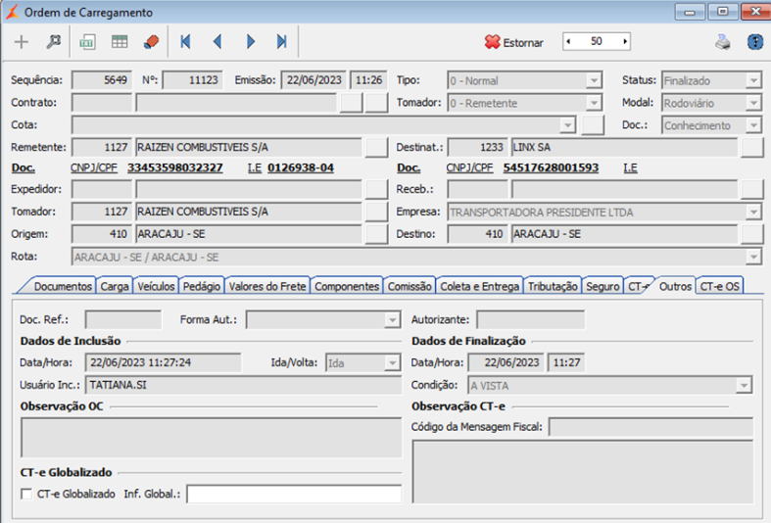
Task: Go to first record arrow
Action: tap(185, 42)
